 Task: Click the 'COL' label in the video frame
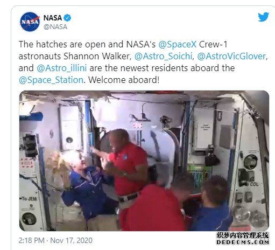(254, 184)
